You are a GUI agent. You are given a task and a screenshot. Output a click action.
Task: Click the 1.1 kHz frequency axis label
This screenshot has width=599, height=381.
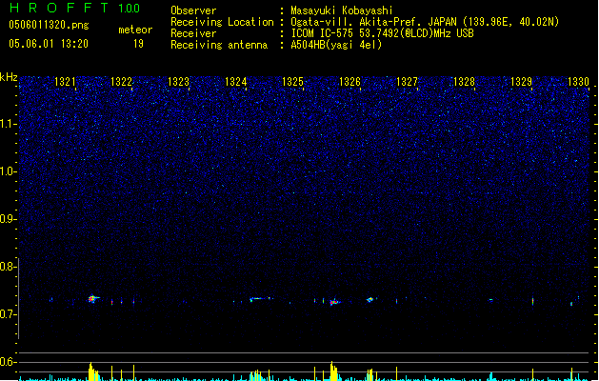click(x=8, y=124)
